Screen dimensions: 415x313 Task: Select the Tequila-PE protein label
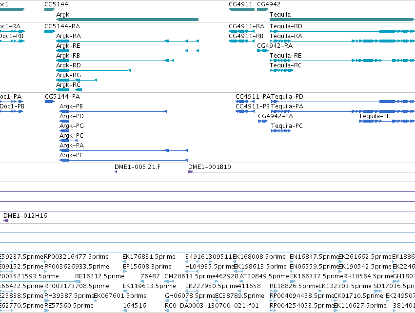(375, 116)
